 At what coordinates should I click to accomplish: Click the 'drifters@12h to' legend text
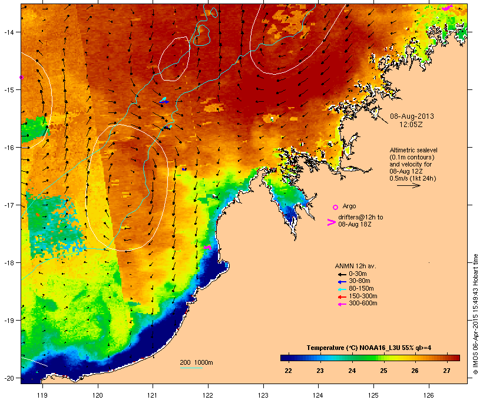coord(360,217)
